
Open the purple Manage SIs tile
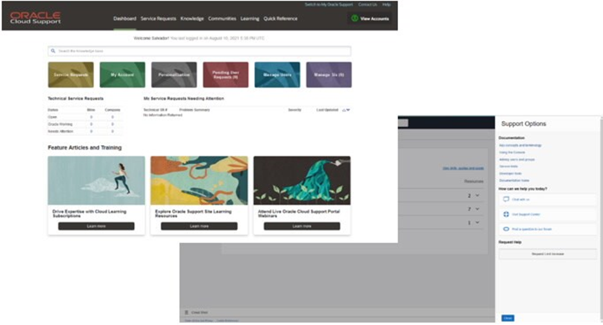tap(329, 75)
